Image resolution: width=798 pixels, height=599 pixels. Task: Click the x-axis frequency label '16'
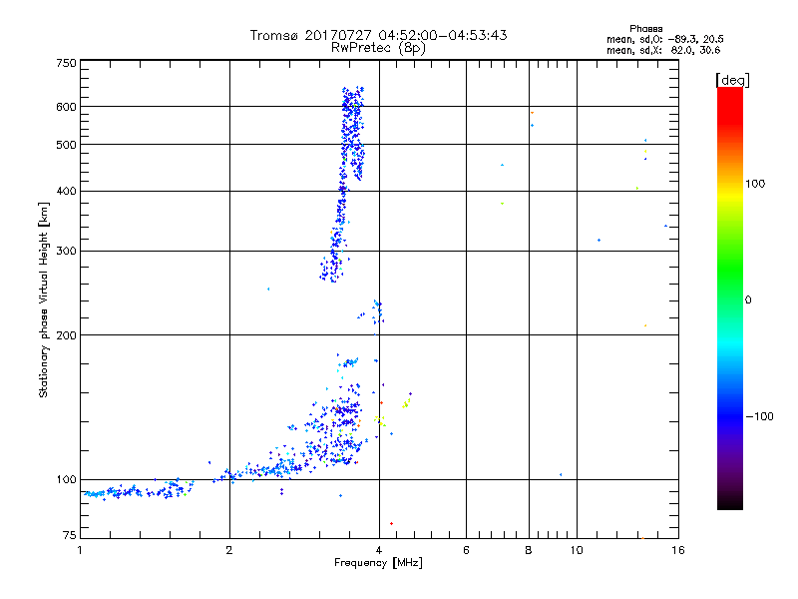point(678,550)
